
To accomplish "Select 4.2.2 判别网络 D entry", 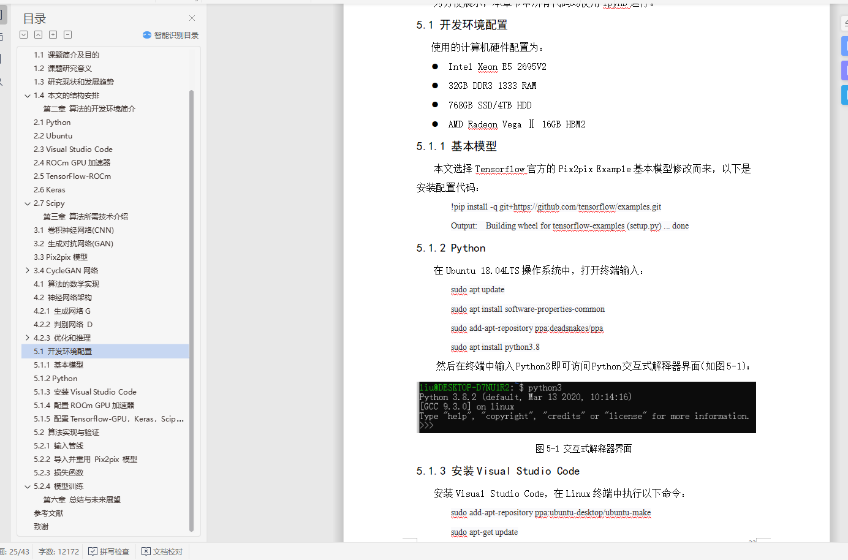I will 63,325.
